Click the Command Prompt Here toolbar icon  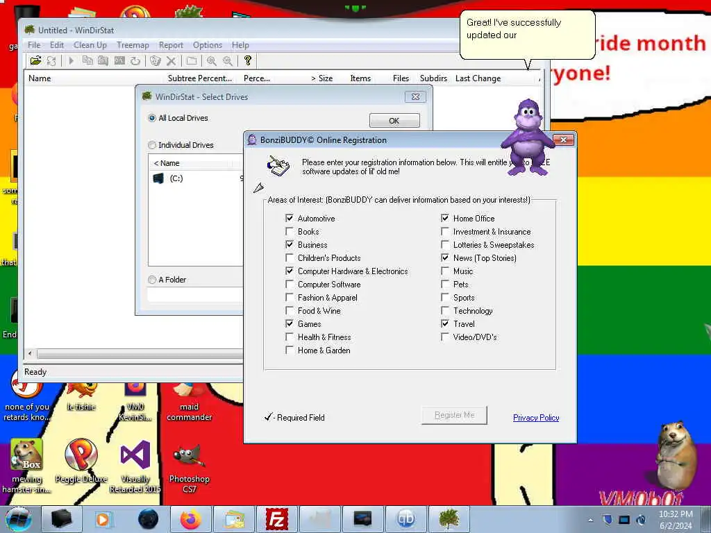[119, 60]
